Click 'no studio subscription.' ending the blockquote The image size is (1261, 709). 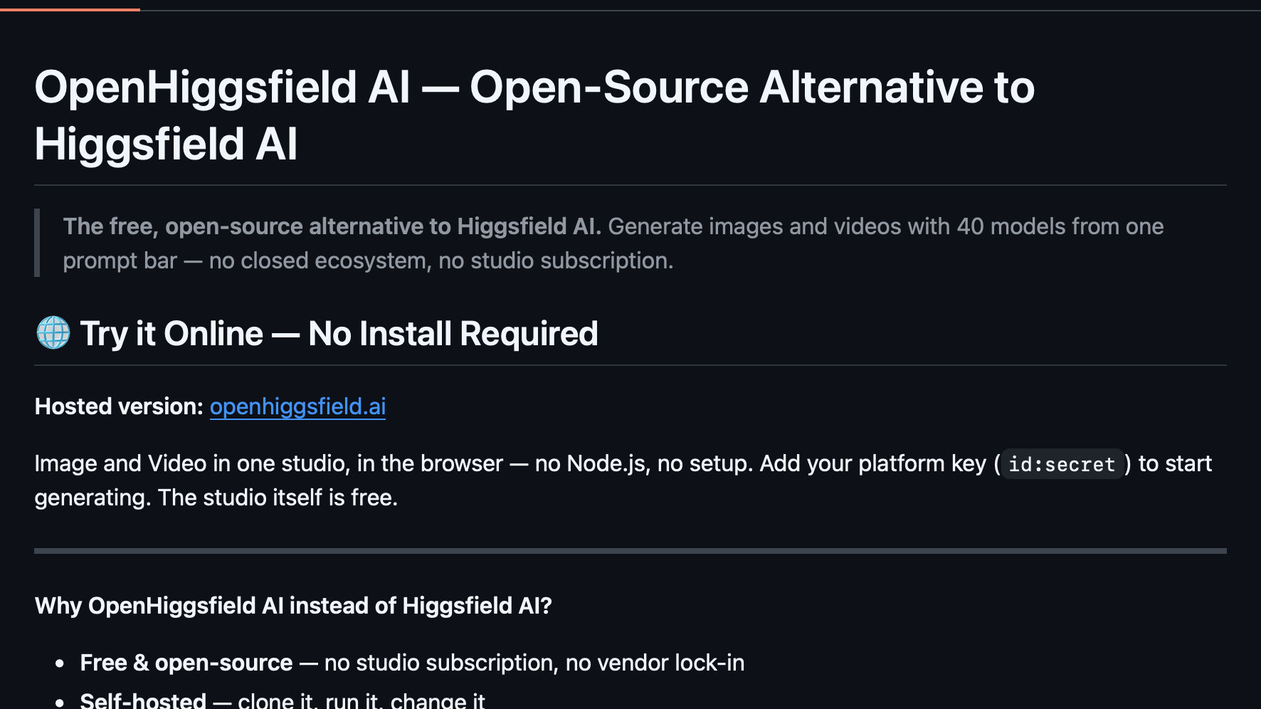(x=556, y=261)
